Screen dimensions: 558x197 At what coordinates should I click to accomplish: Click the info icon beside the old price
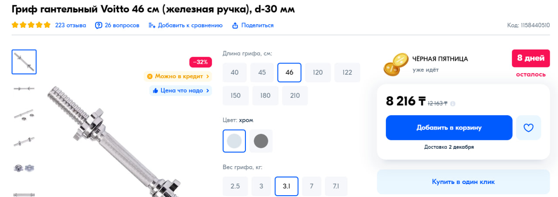coord(453,104)
